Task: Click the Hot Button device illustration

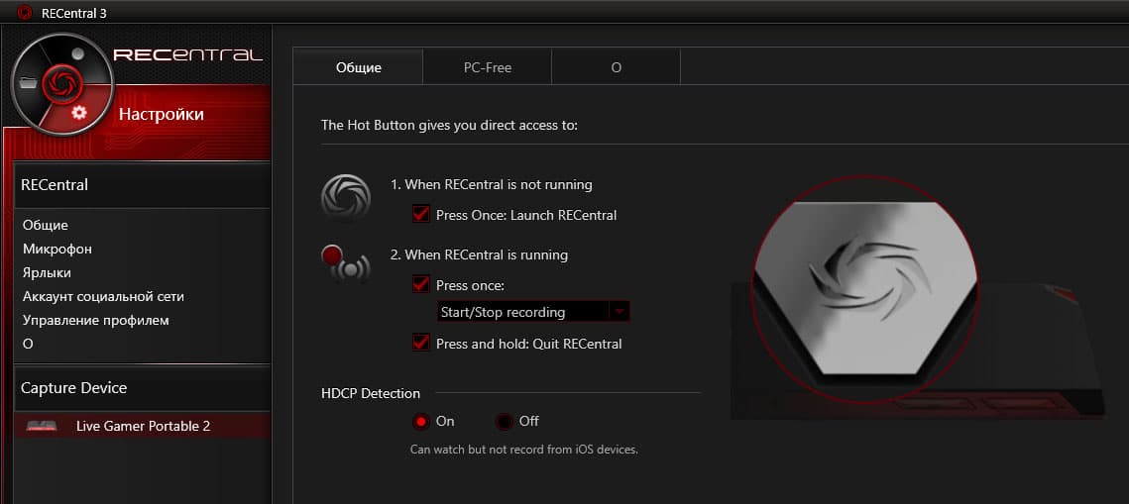Action: pos(916,298)
